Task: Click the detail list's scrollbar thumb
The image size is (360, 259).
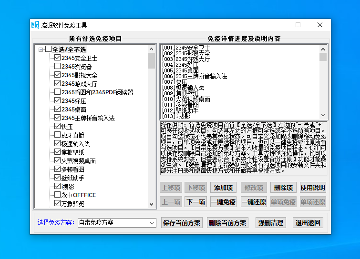Action: click(x=323, y=57)
